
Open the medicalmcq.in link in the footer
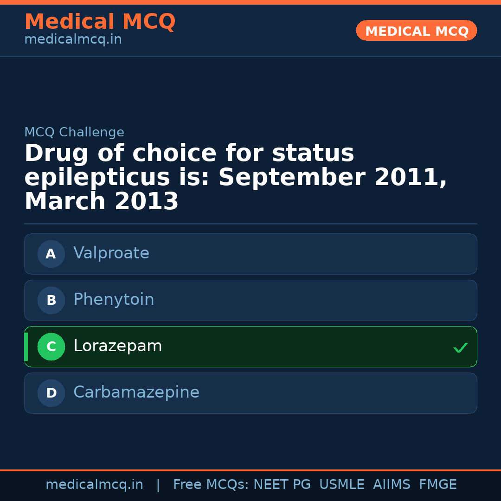coord(94,485)
